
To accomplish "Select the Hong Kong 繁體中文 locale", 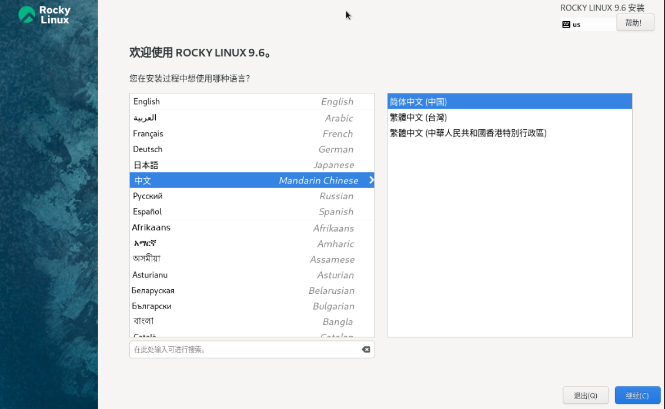I will [x=509, y=133].
